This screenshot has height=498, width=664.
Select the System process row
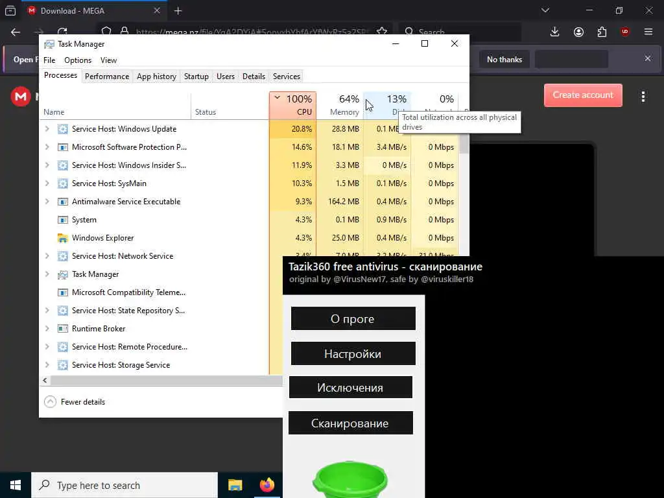pyautogui.click(x=248, y=220)
